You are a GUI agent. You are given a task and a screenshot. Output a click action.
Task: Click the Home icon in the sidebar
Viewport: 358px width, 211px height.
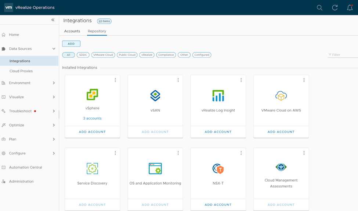(x=3, y=34)
